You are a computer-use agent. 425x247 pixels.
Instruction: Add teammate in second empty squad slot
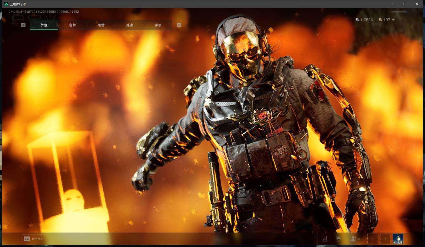click(385, 239)
